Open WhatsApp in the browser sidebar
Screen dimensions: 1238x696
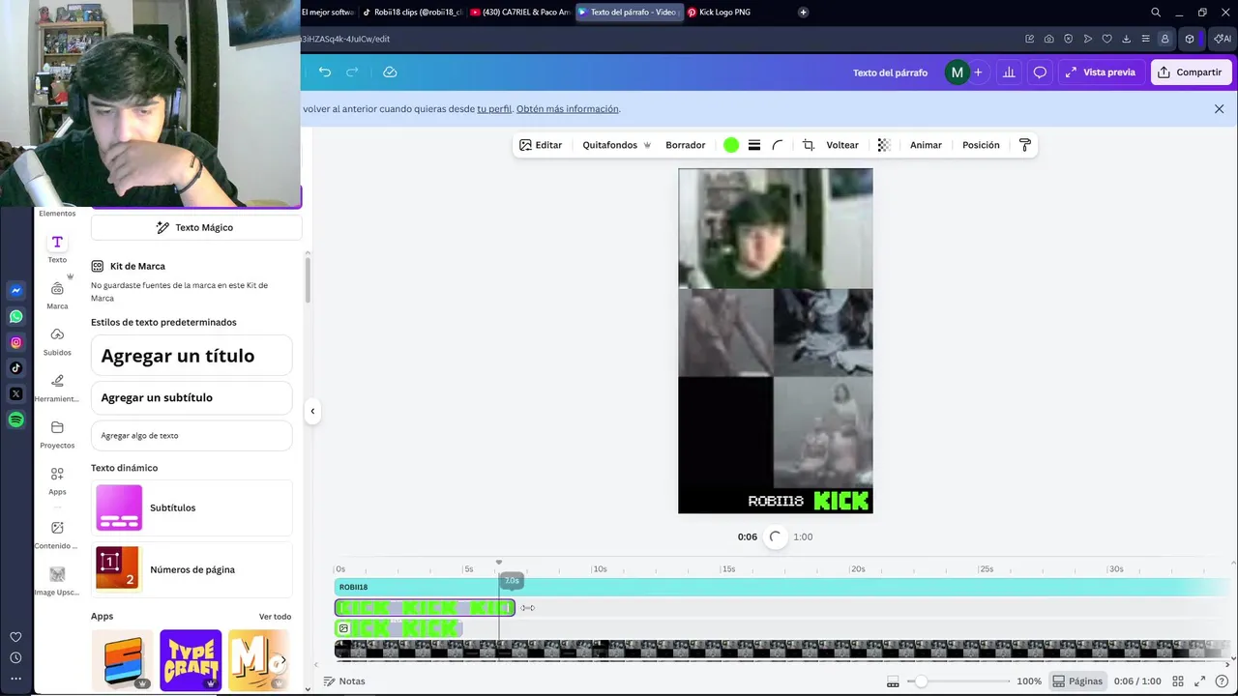(15, 316)
